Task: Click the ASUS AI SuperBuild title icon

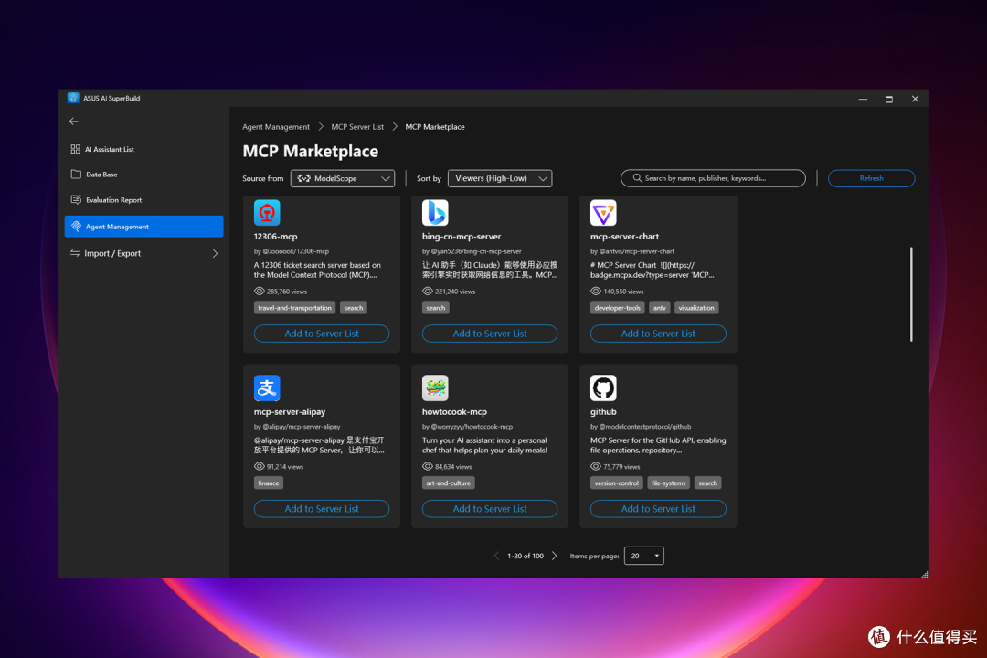Action: click(x=73, y=98)
